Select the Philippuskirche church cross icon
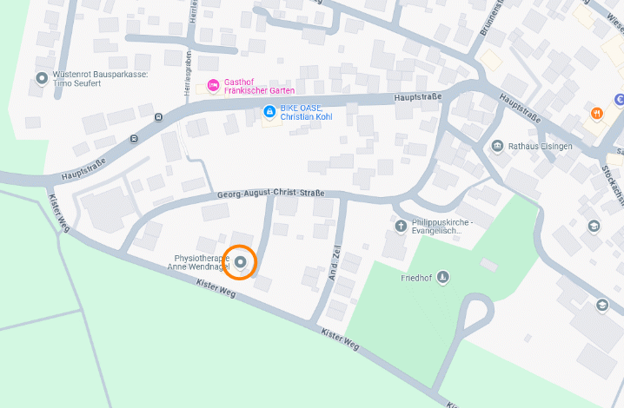This screenshot has height=408, width=624. coord(401,227)
